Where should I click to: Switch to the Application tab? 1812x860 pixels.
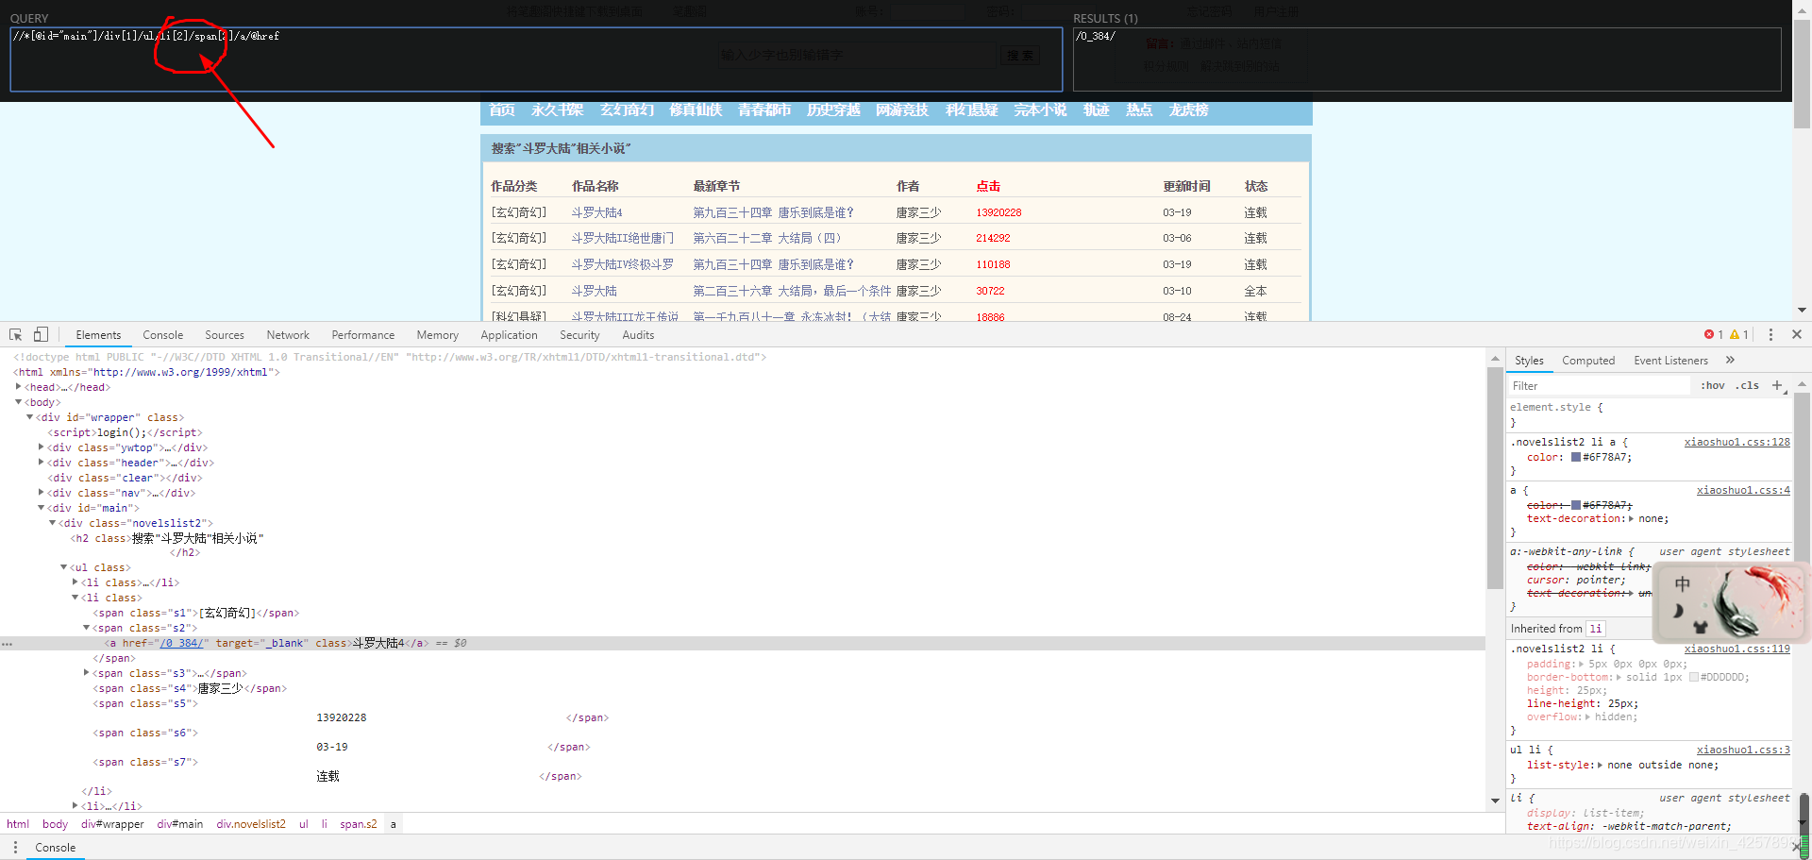(509, 335)
